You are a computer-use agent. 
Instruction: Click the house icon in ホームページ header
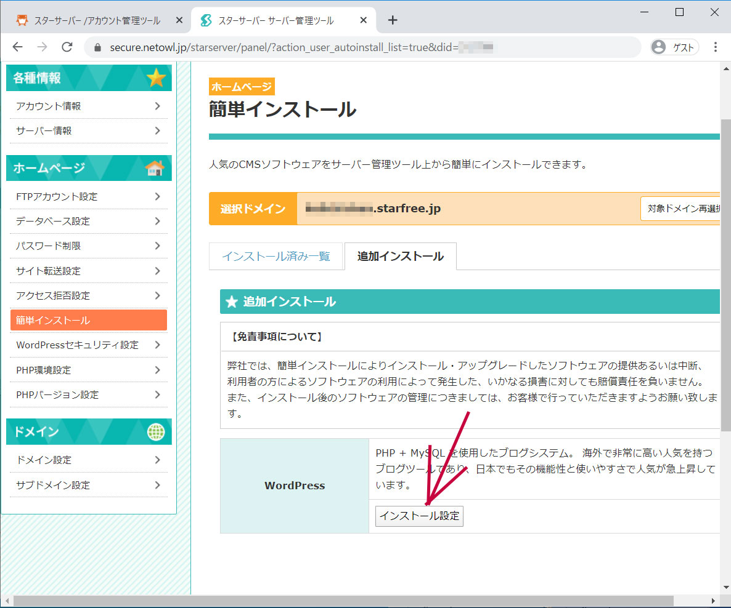pyautogui.click(x=155, y=167)
